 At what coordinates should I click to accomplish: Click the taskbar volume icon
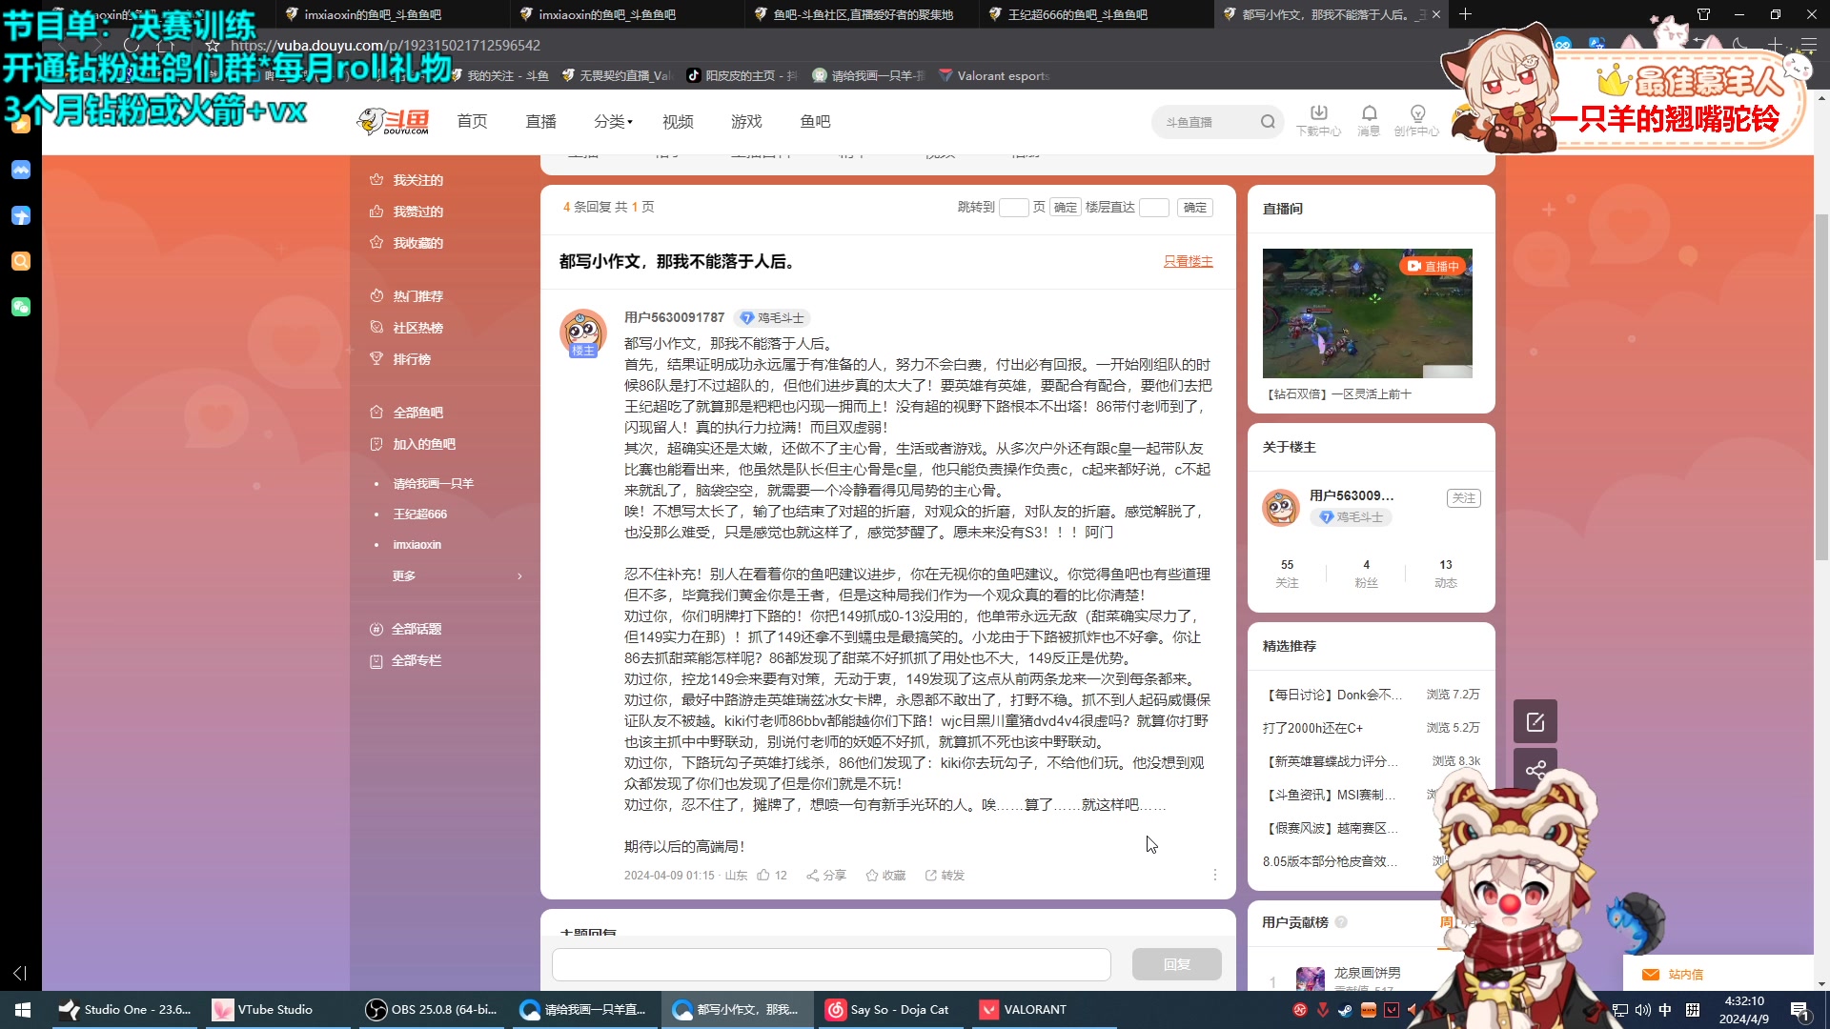tap(1642, 1010)
